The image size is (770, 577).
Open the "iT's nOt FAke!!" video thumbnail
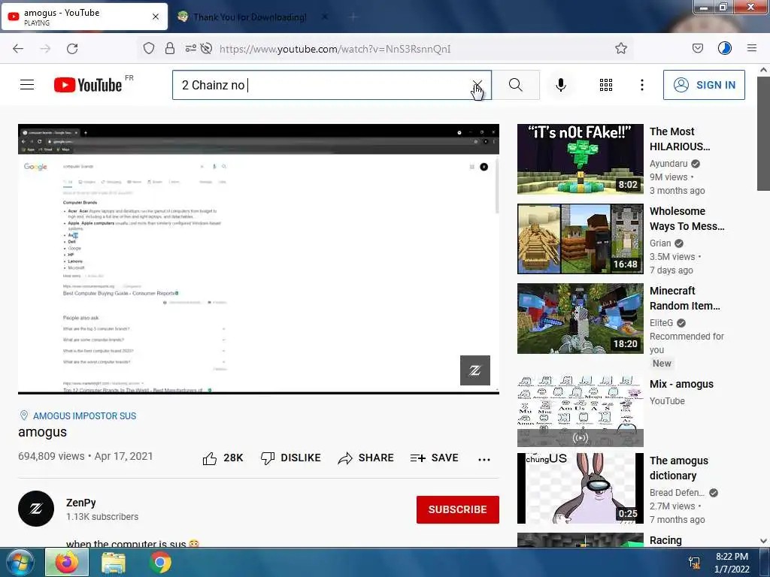(x=580, y=159)
